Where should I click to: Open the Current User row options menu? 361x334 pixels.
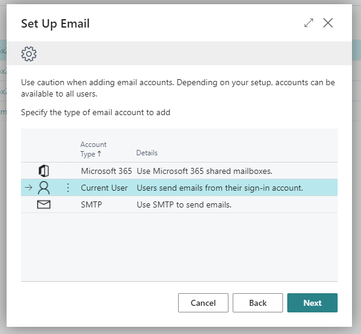[x=68, y=188]
